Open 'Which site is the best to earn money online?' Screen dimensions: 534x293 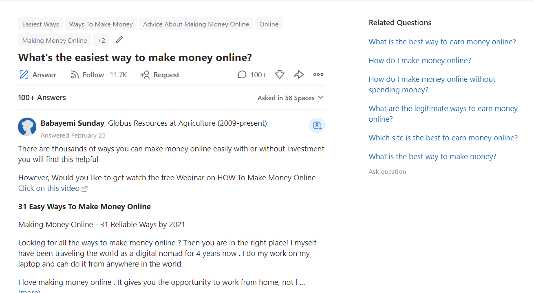(443, 138)
